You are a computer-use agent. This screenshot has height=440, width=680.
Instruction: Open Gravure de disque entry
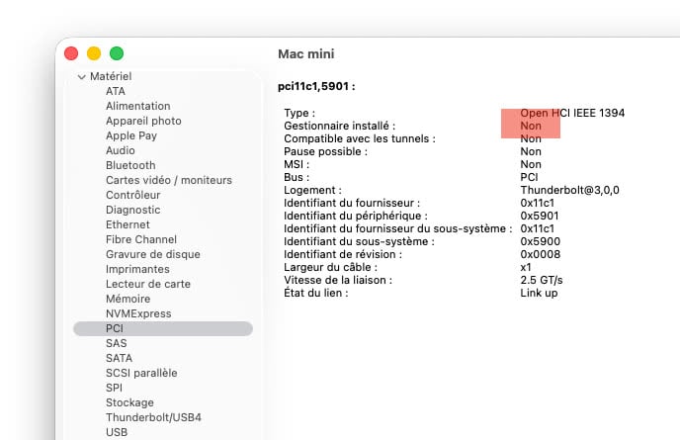152,254
